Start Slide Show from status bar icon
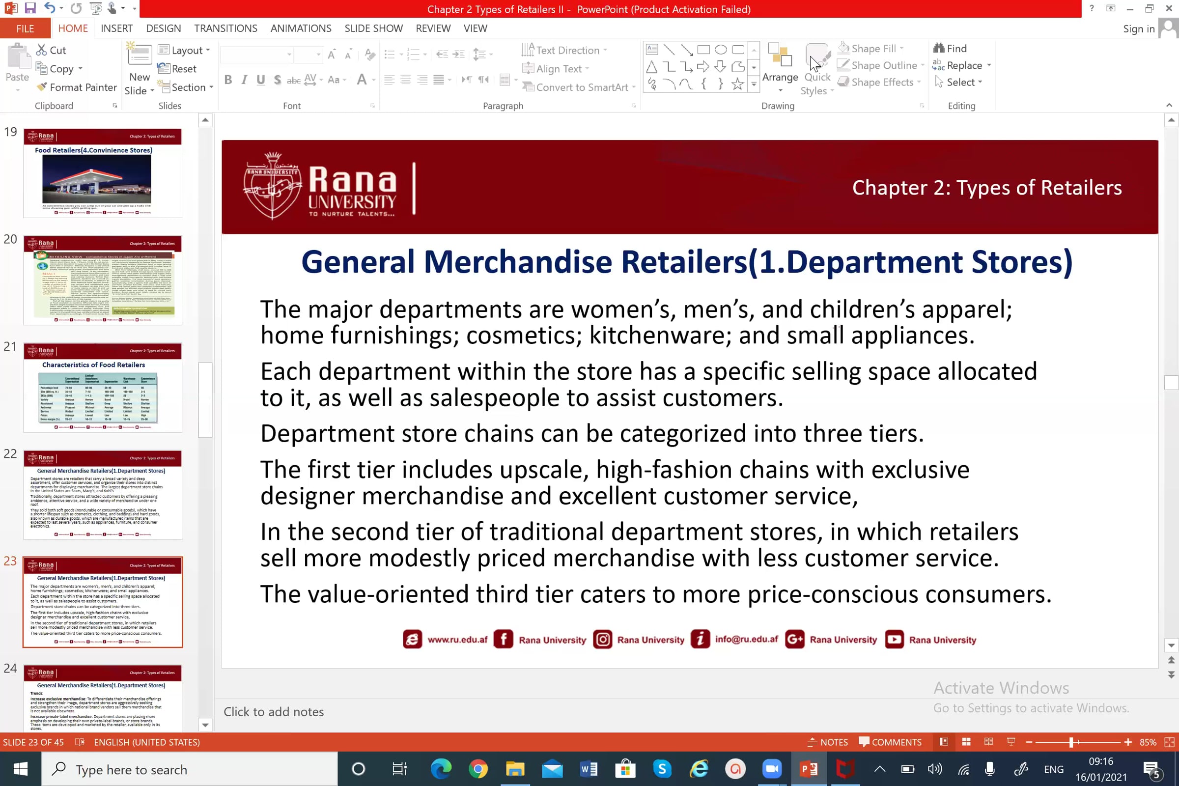Image resolution: width=1179 pixels, height=786 pixels. 1011,742
